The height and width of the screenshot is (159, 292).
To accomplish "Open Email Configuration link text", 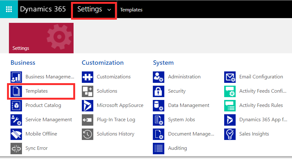I will tap(261, 76).
